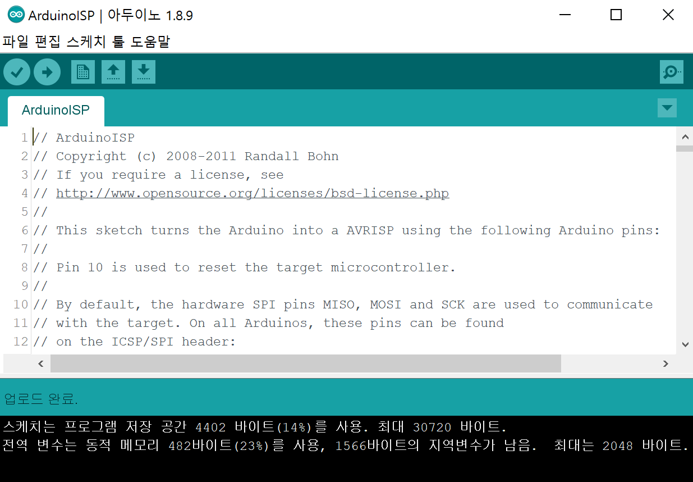The width and height of the screenshot is (693, 482).
Task: Click the 'By default, the hardware SPI' line
Action: tap(343, 304)
